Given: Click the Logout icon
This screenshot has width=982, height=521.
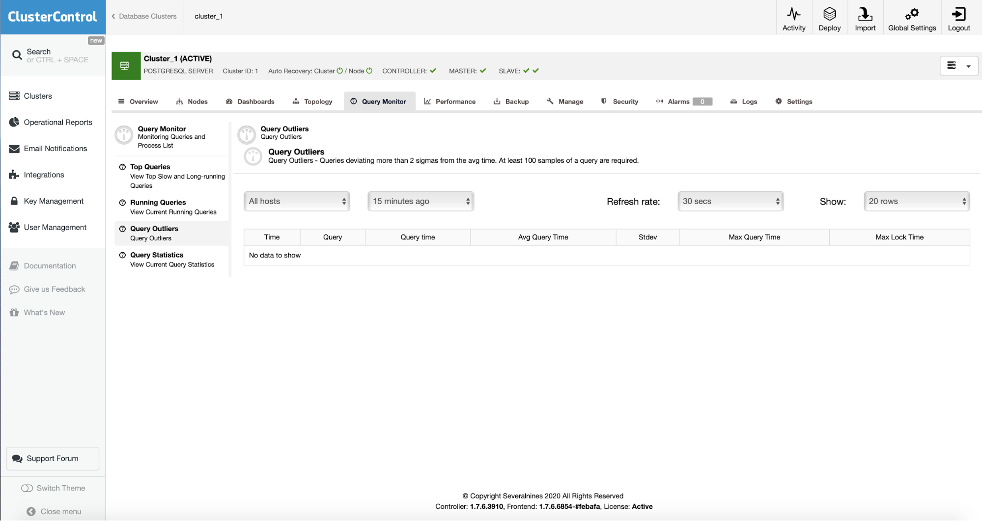Looking at the screenshot, I should click(x=958, y=14).
